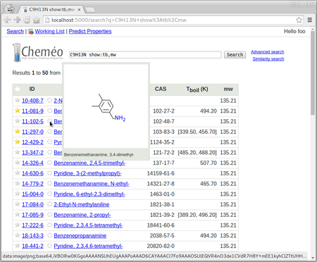
Task: Close the C9H13N search tab
Action: (x=79, y=10)
